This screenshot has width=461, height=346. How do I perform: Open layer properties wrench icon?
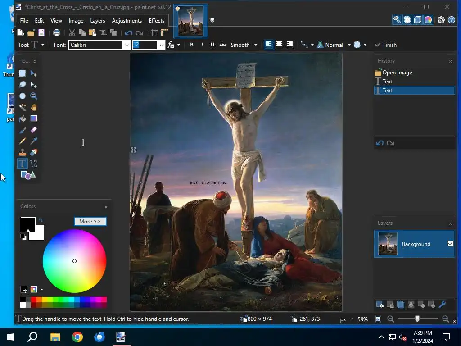pos(442,305)
